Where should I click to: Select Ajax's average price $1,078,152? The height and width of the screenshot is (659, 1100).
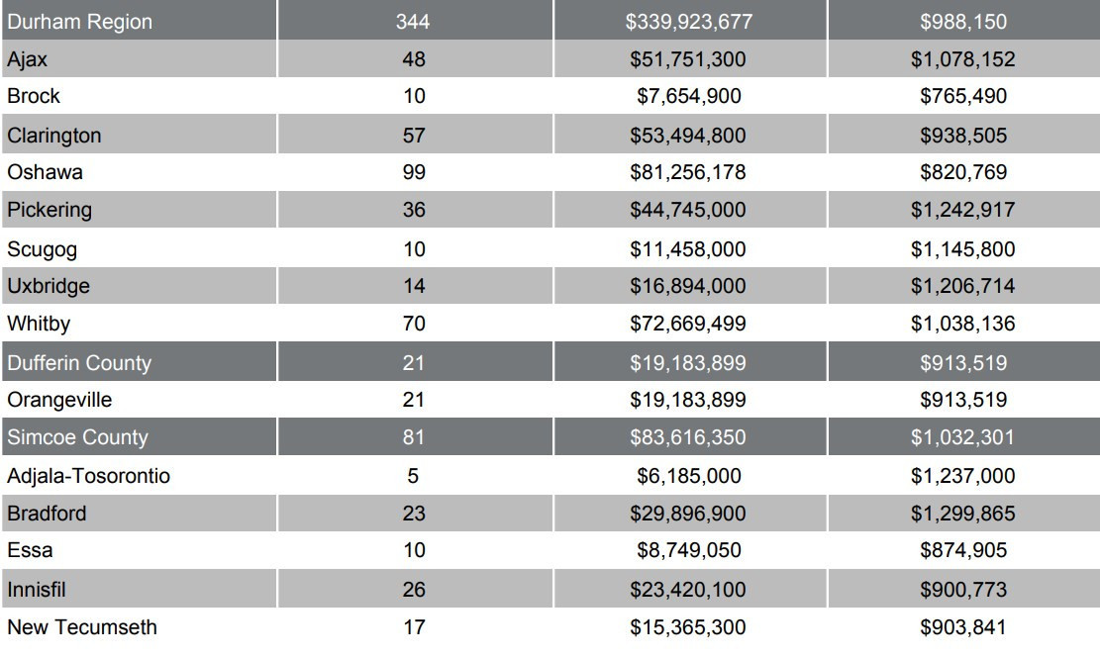pyautogui.click(x=962, y=59)
